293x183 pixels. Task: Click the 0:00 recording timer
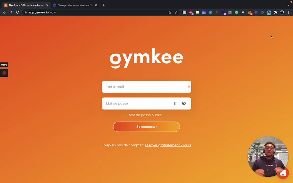(x=4, y=65)
